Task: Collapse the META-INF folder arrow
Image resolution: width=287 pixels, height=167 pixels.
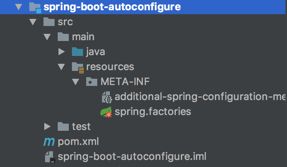Action: click(76, 82)
